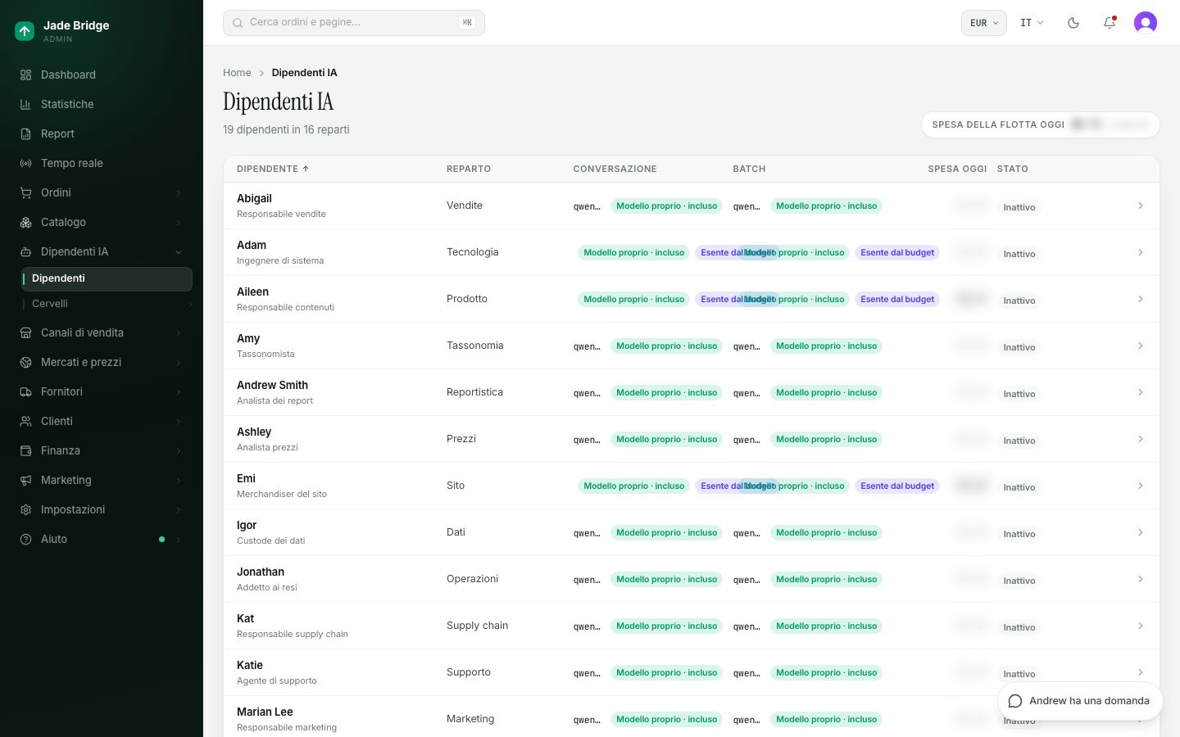Screen dimensions: 1180x737
Task: Click Aileen's Esente dal budget batch badge
Action: click(x=897, y=299)
